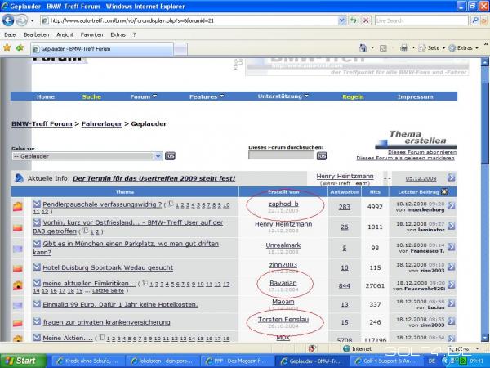Click the 844 replies count link
This screenshot has height=368, width=490.
[345, 285]
